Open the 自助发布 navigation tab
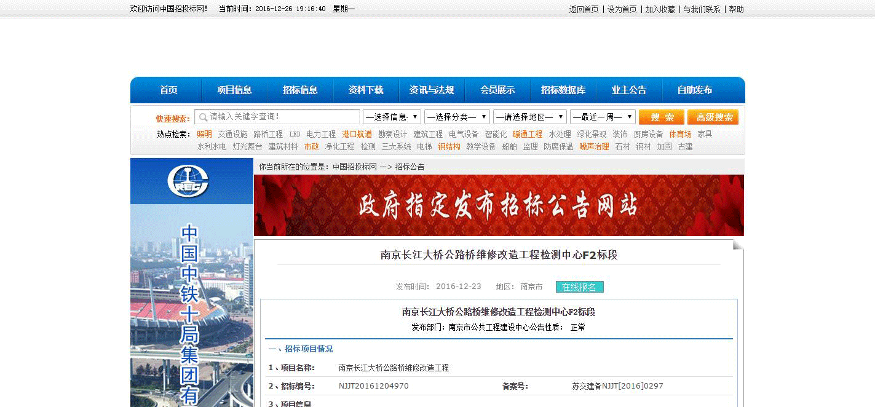 point(695,90)
